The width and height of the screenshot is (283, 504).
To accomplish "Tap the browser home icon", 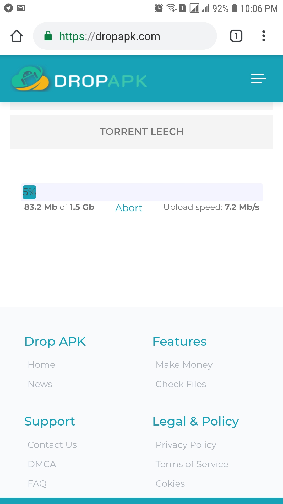I will pos(17,36).
